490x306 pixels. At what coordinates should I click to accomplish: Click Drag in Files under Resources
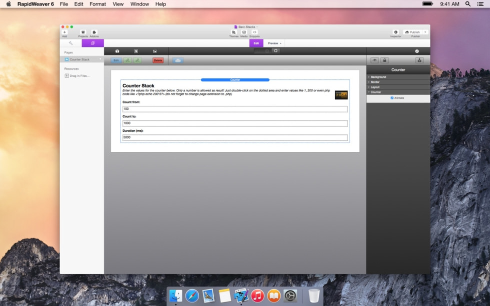point(79,76)
